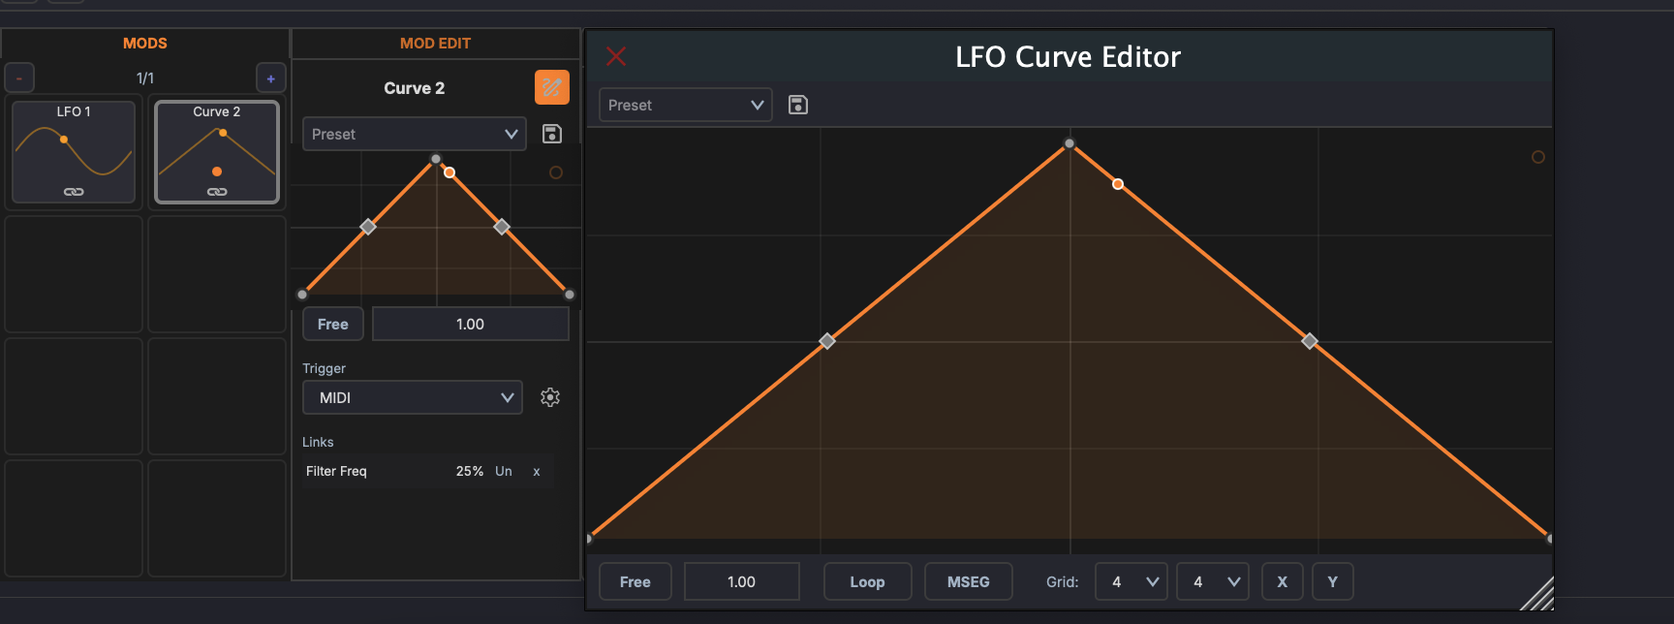Save preset icon in LFO Curve Editor
The height and width of the screenshot is (624, 1674).
[x=798, y=105]
